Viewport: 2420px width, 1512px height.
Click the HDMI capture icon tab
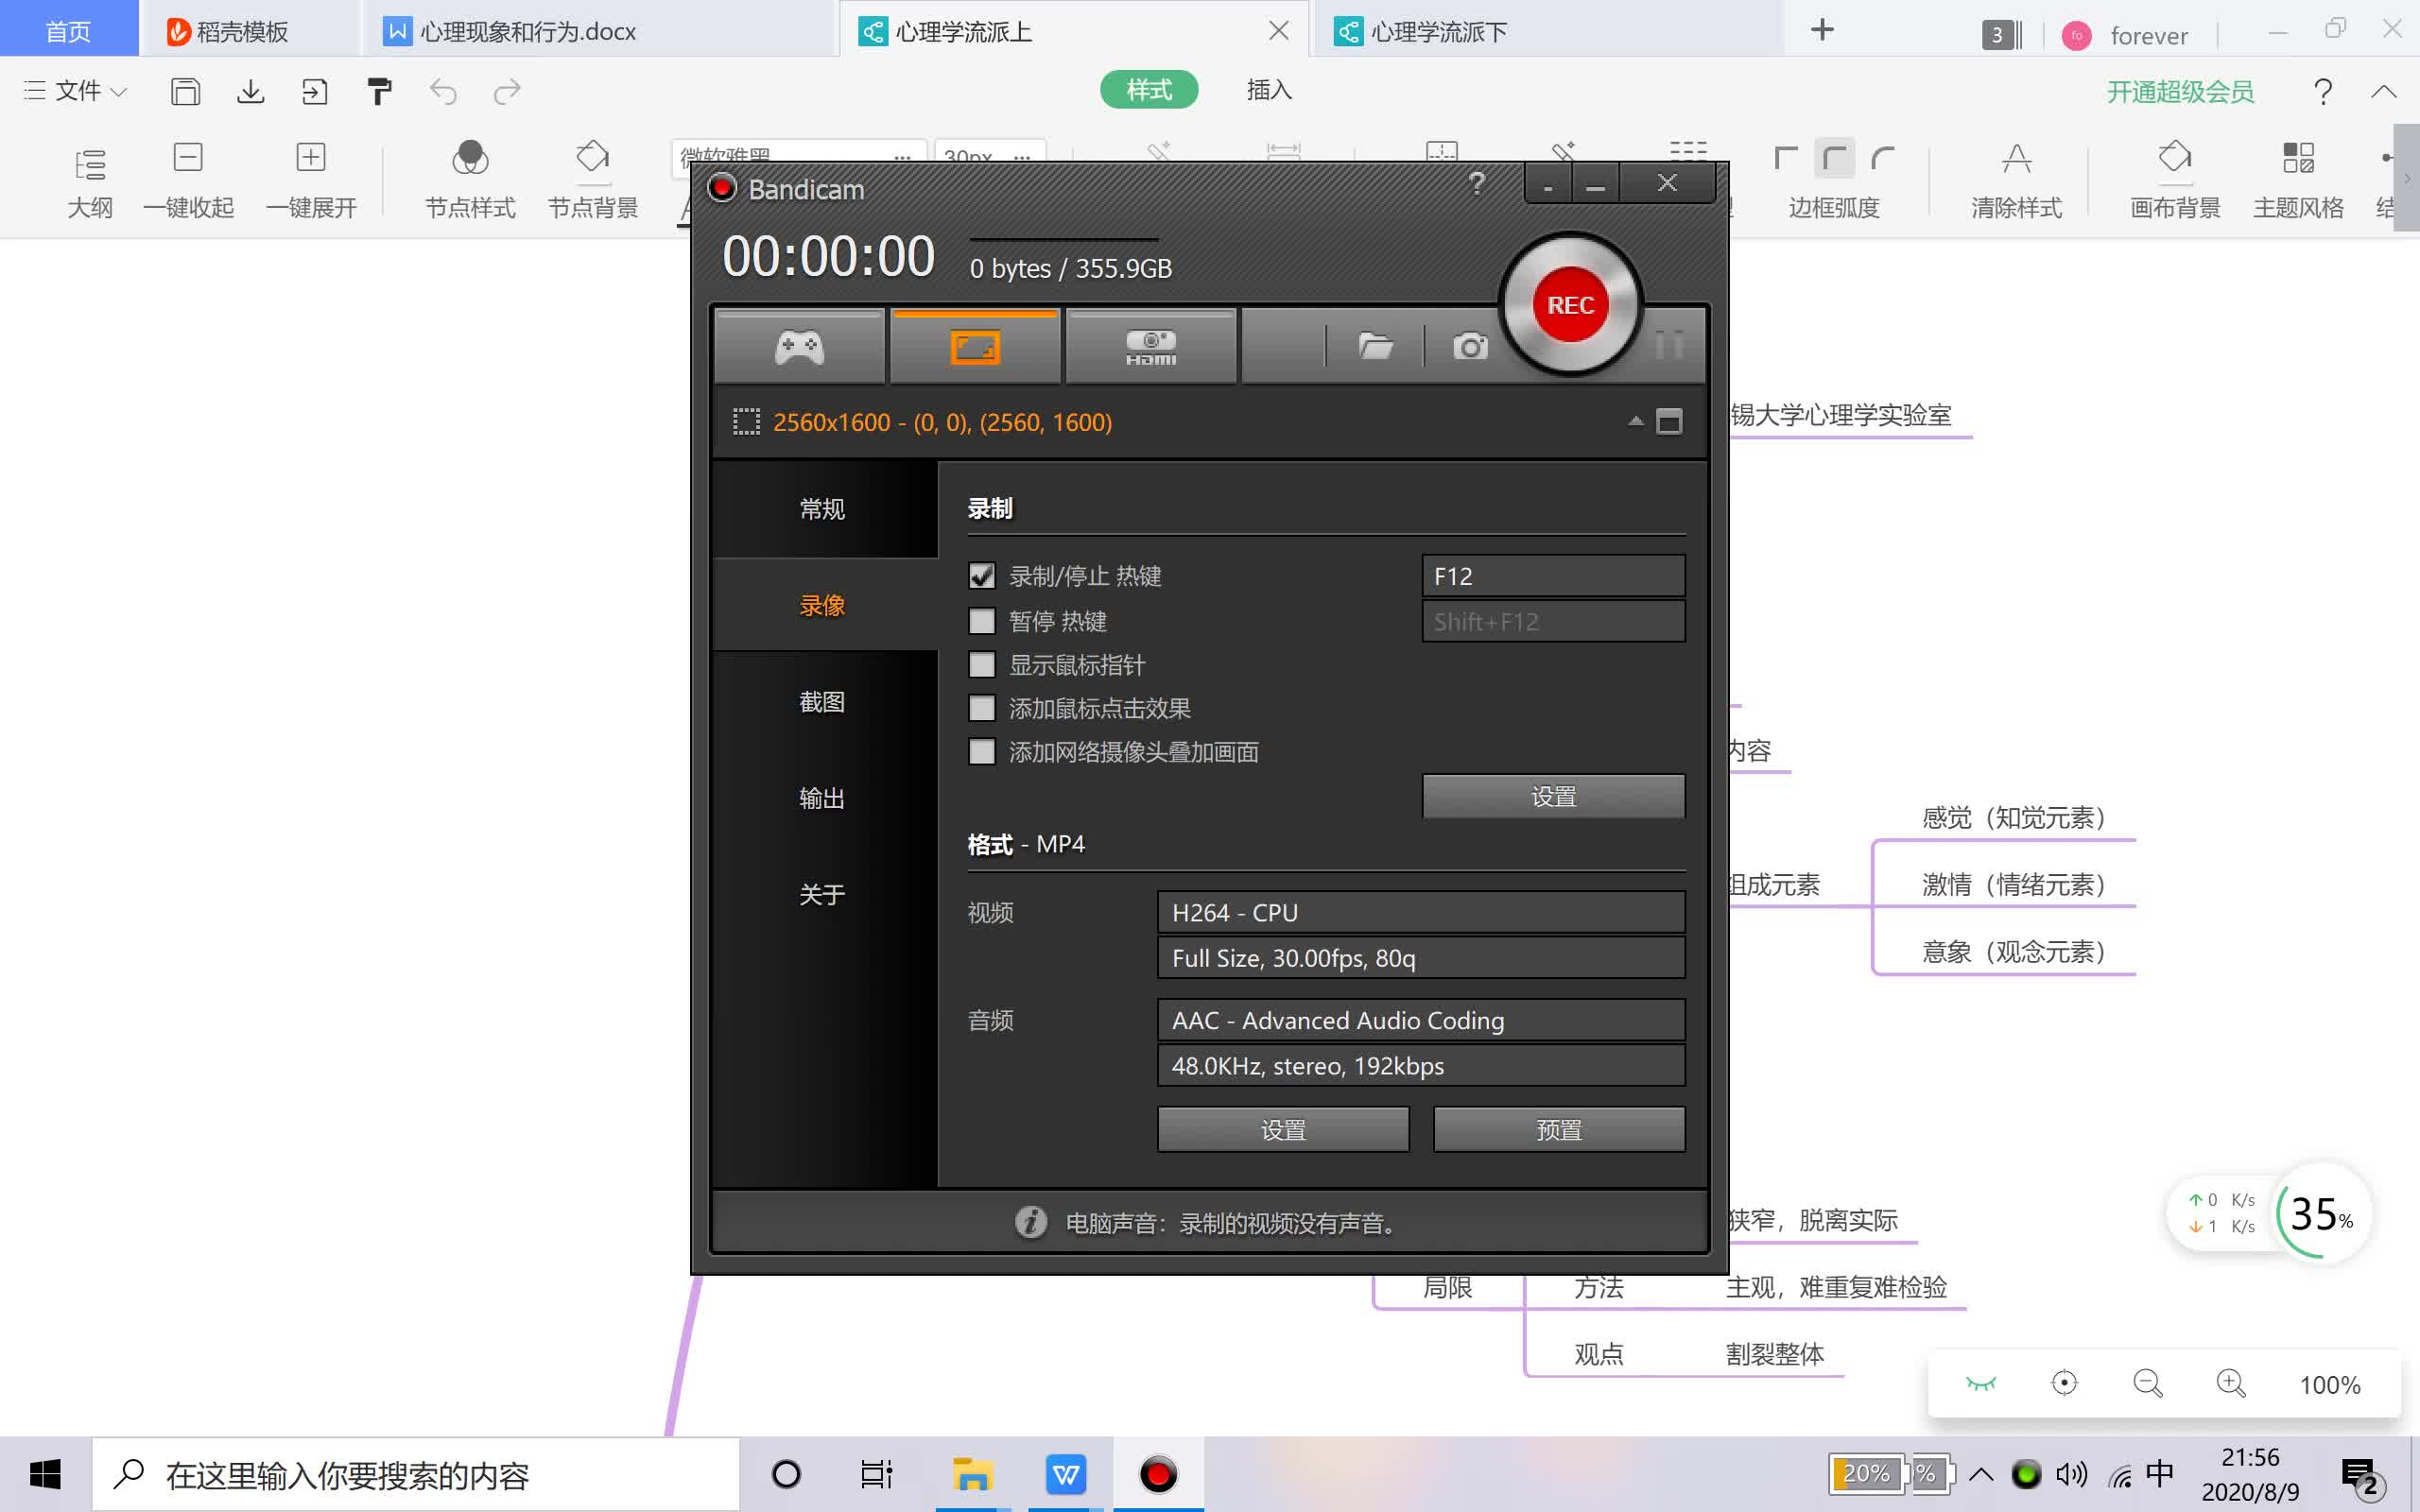[x=1149, y=343]
